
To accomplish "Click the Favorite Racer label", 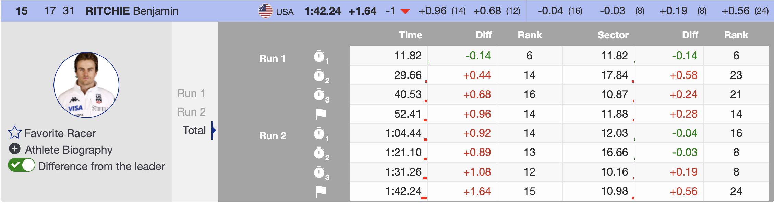I will (60, 133).
